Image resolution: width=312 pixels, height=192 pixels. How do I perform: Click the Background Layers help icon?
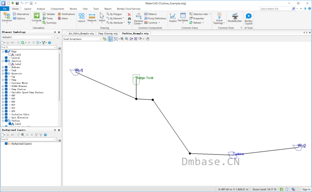pos(45,135)
